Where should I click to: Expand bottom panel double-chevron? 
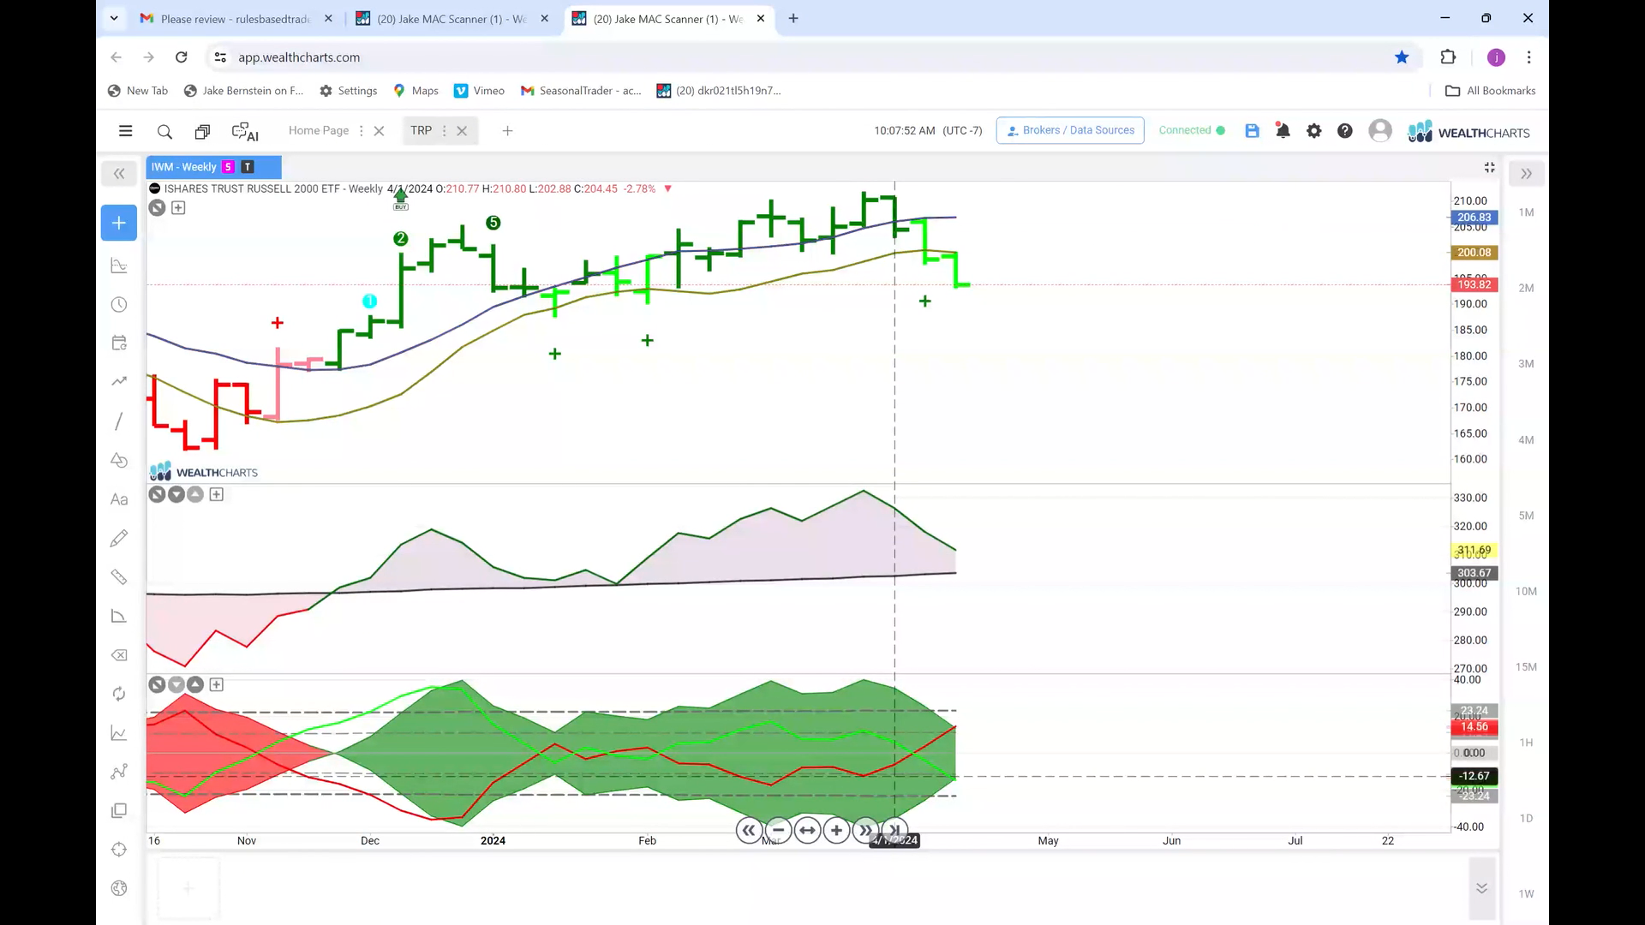[1481, 888]
